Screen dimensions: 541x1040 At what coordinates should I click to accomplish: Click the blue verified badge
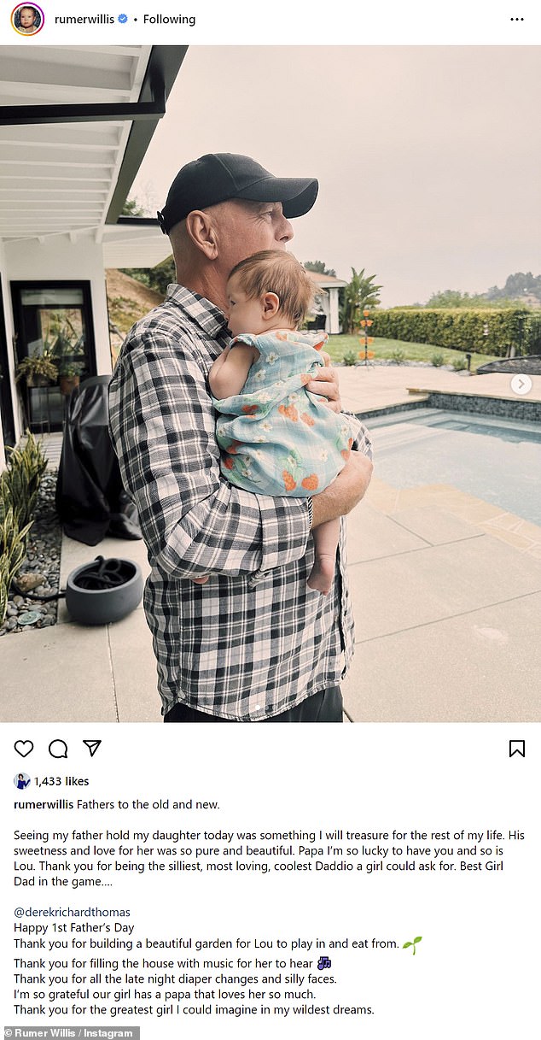(x=123, y=19)
